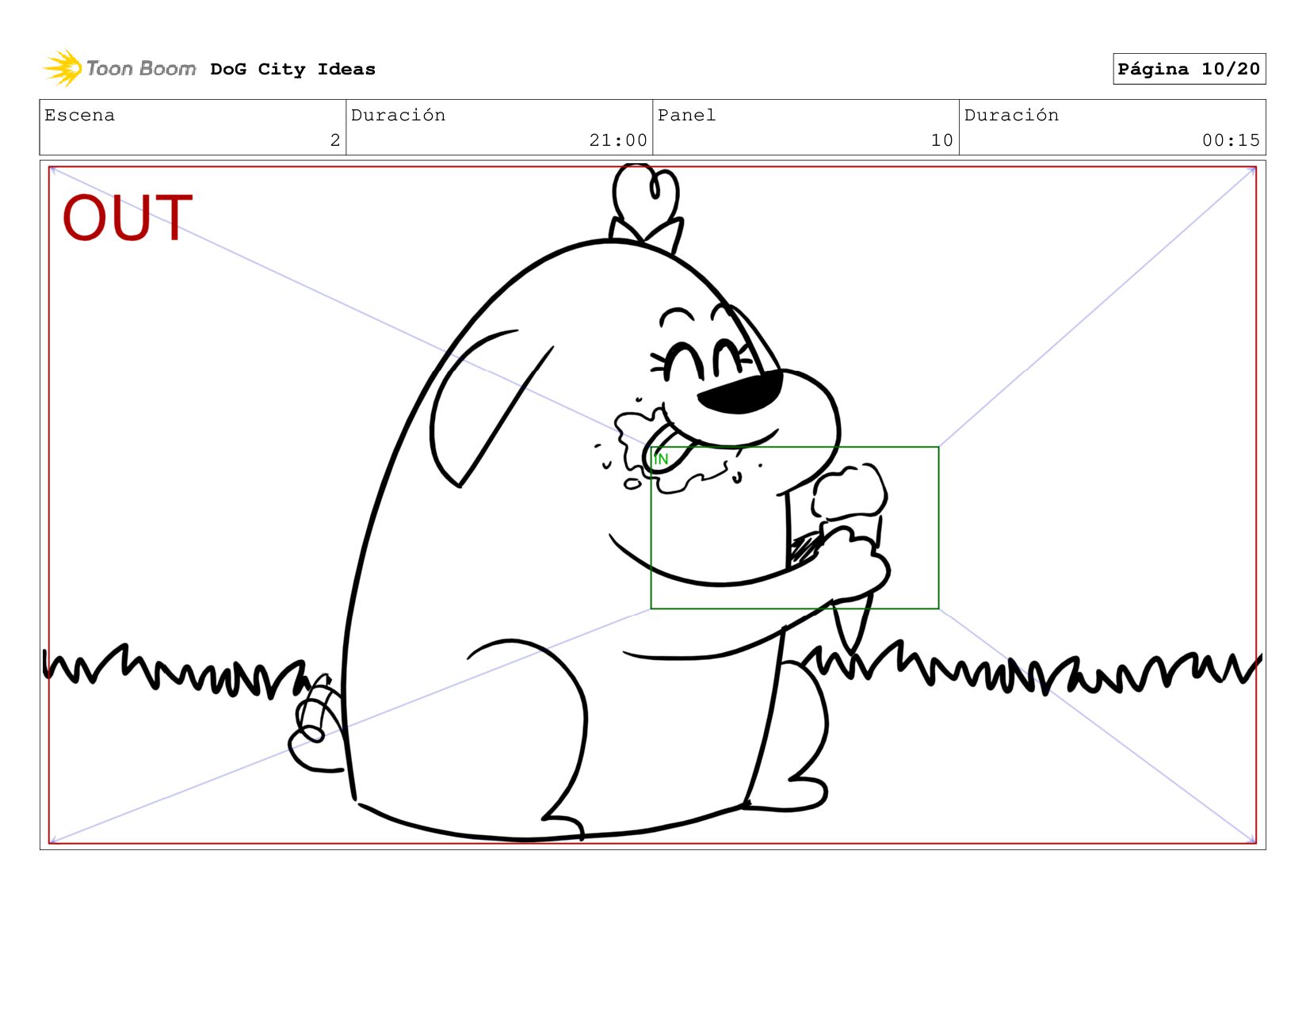Click the panel duration value '00:15'
Image resolution: width=1306 pixels, height=1011 pixels.
pos(1231,140)
